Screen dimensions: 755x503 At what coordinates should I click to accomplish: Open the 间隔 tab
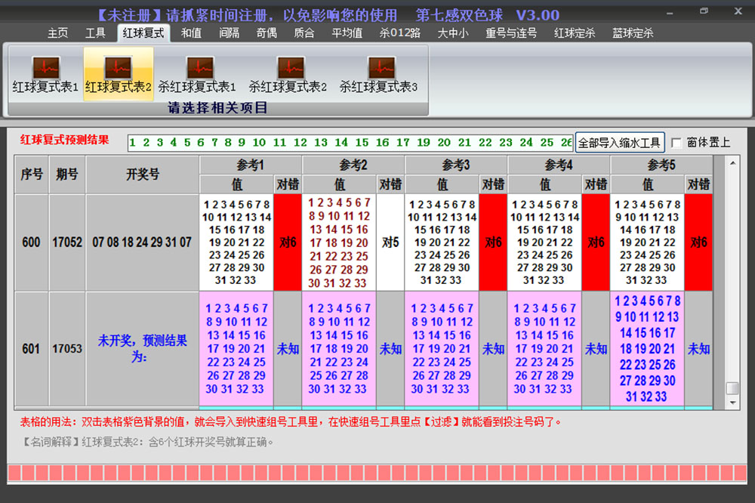230,32
